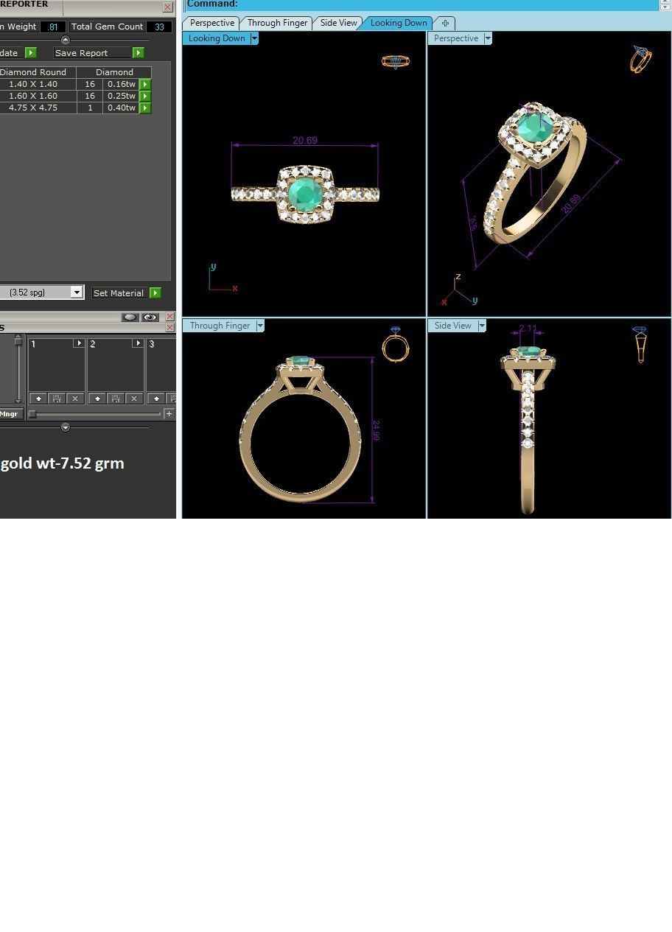Screen dimensions: 672x932
Task: Open Perspective viewport menu arrow
Action: 488,38
